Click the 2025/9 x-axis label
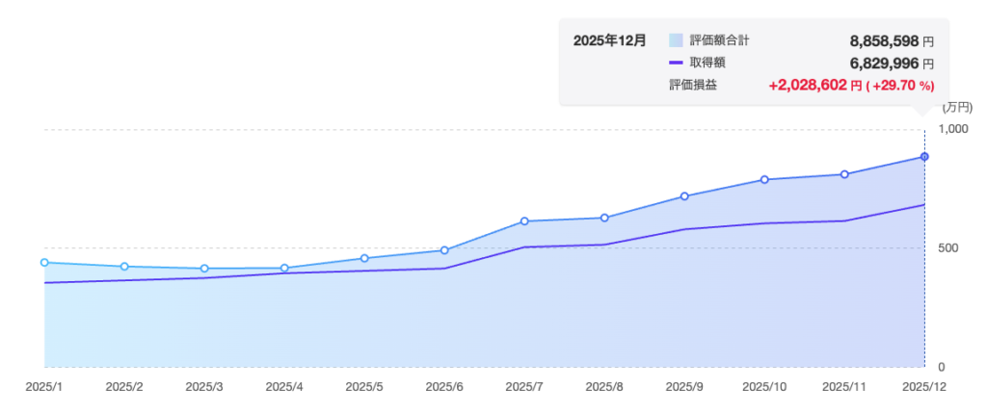Image resolution: width=987 pixels, height=414 pixels. coord(684,386)
